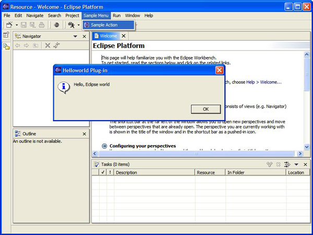The width and height of the screenshot is (313, 235).
Task: Click the Save toolbar icon
Action: tap(24, 25)
